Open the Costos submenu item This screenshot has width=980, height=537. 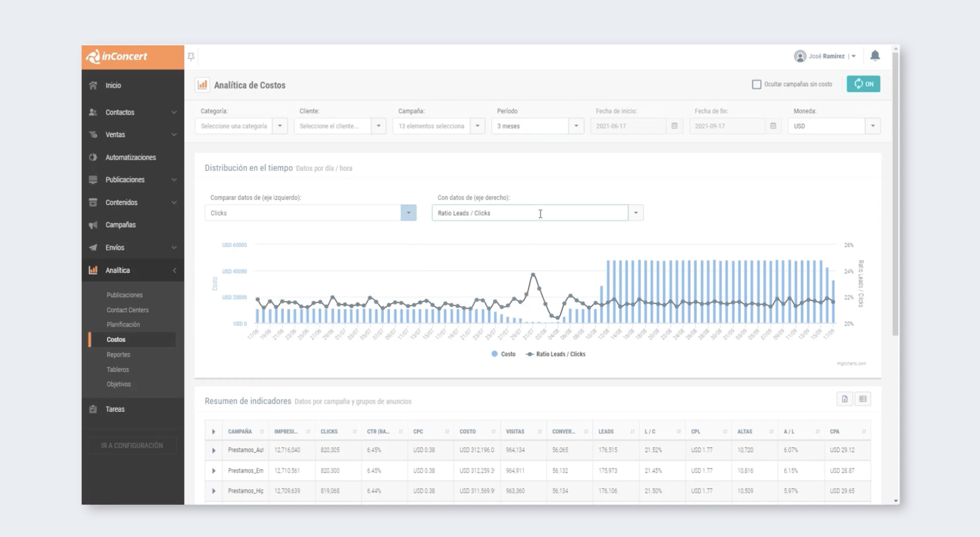click(x=116, y=340)
